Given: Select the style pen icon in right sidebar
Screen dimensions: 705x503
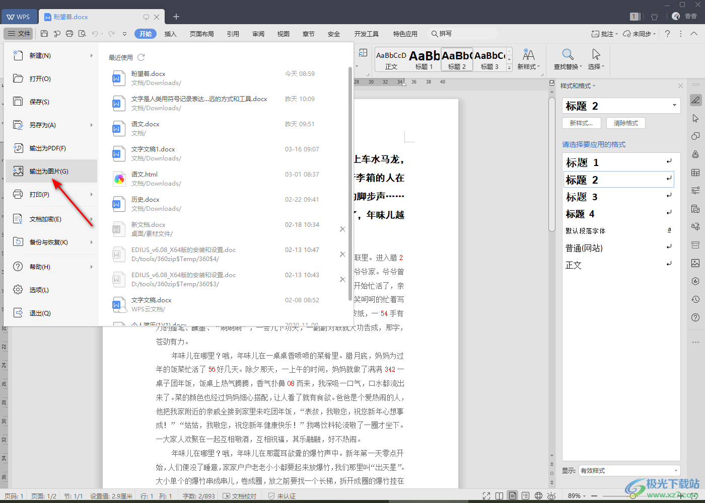Looking at the screenshot, I should coord(695,100).
